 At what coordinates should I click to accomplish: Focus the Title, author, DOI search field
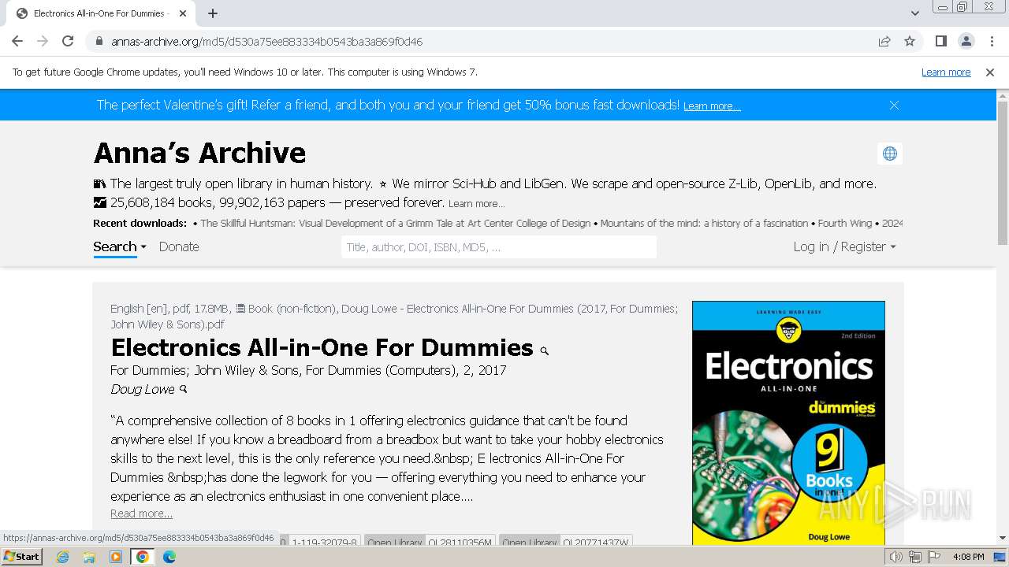[499, 247]
